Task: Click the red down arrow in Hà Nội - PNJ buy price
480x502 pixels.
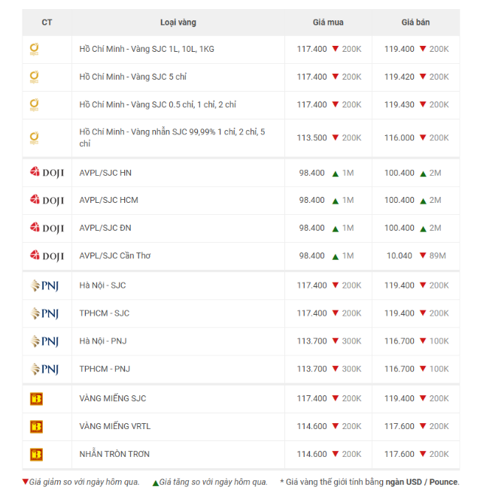Action: [x=335, y=340]
